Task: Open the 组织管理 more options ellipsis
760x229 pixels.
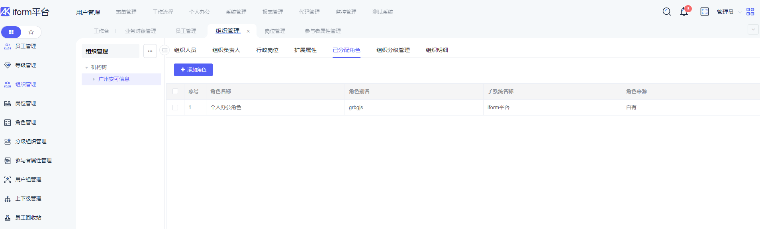Action: (150, 51)
